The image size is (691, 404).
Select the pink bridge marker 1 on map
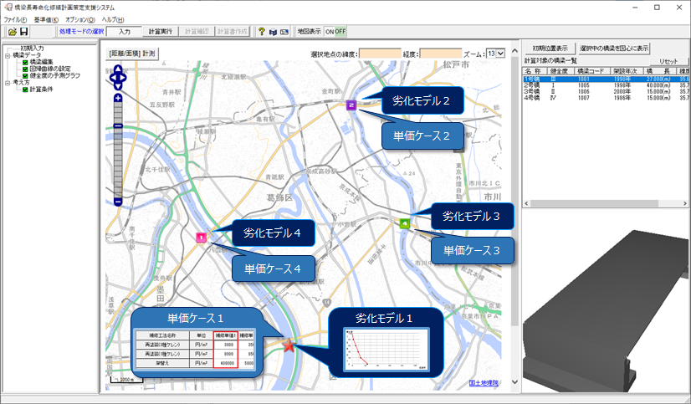pyautogui.click(x=201, y=238)
